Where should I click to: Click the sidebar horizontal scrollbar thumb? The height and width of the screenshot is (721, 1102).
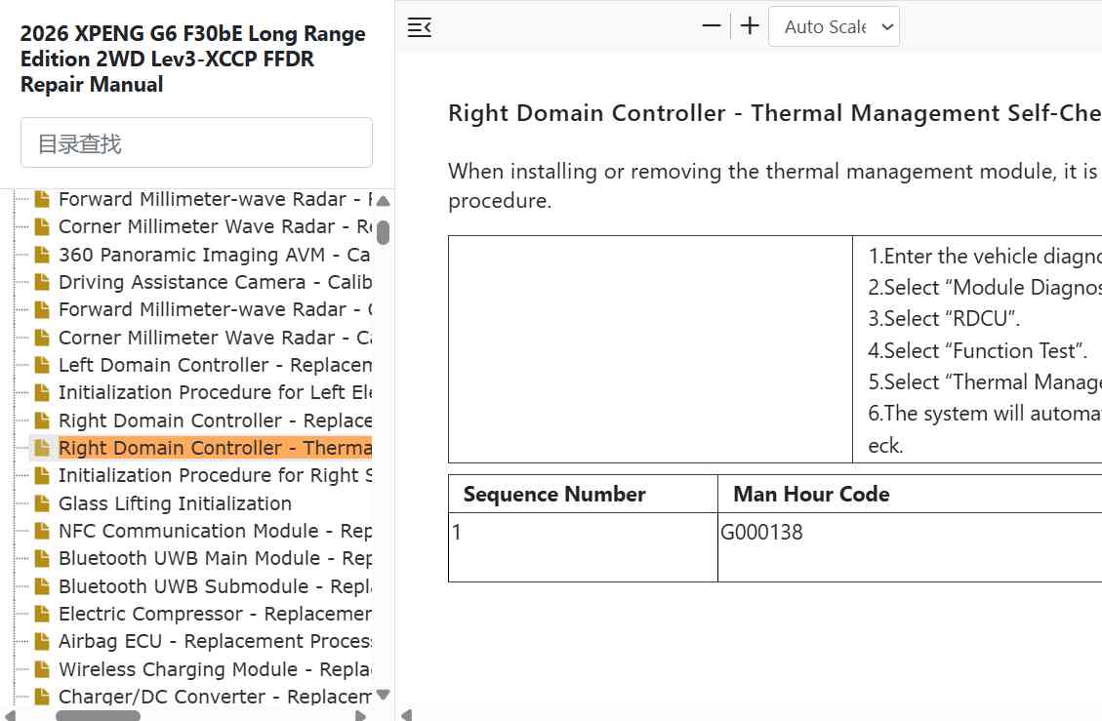[x=99, y=715]
